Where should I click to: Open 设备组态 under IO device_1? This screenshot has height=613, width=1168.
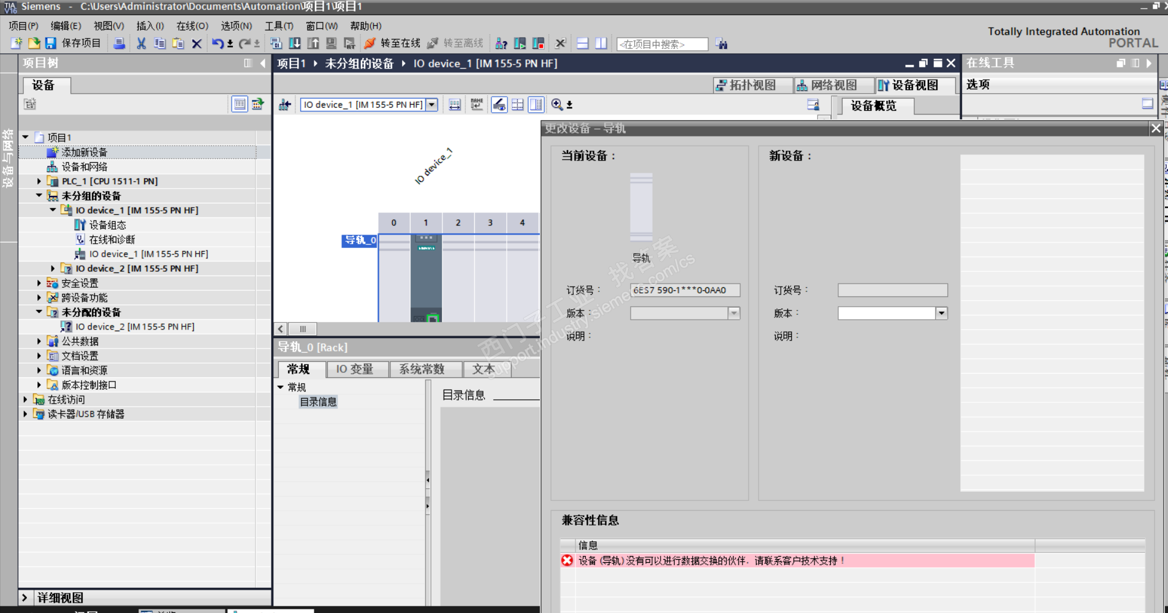point(107,225)
